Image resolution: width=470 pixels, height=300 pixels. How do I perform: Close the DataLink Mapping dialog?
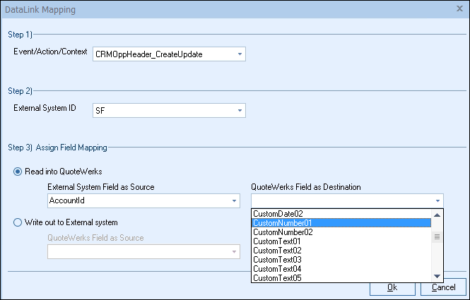pyautogui.click(x=459, y=9)
